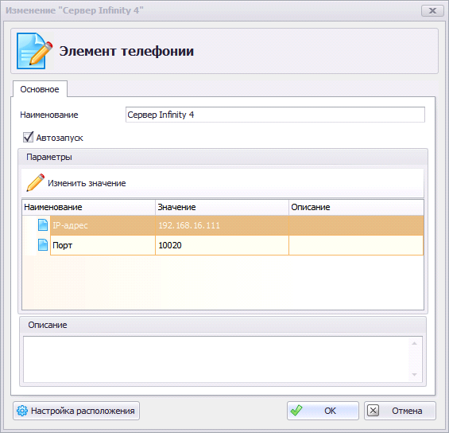Click the green checkmark icon on OK
The height and width of the screenshot is (433, 449).
(296, 411)
